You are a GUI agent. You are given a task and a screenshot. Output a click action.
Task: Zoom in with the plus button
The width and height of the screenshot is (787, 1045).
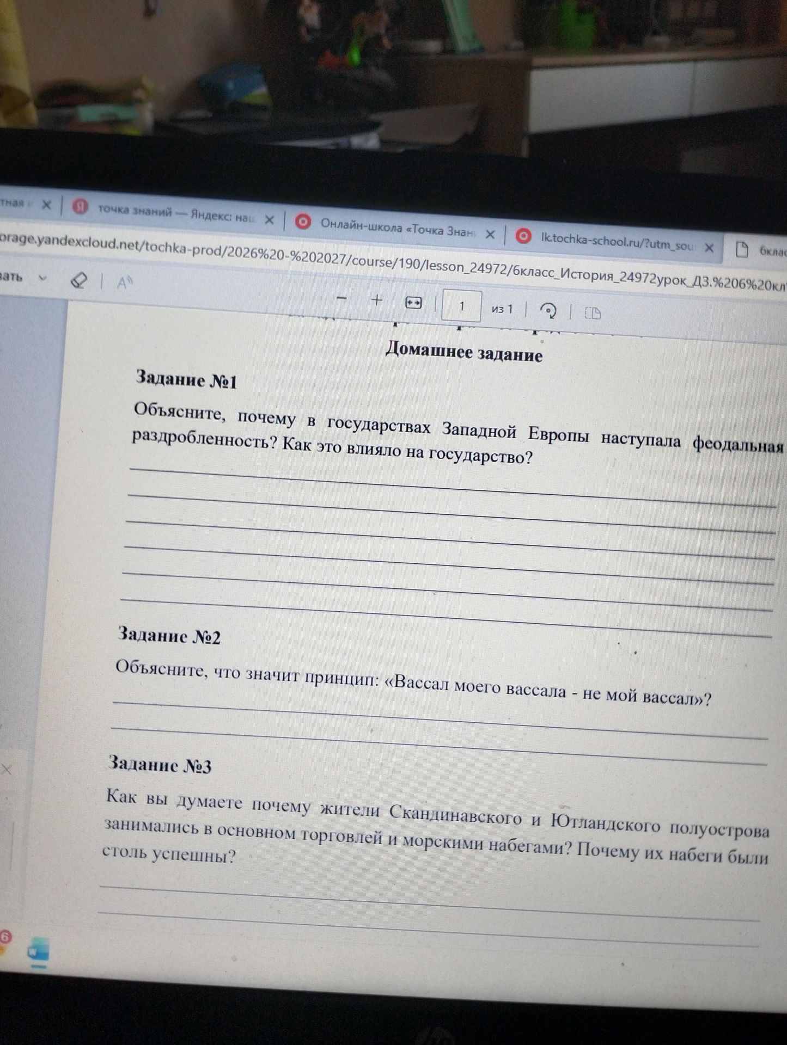[x=376, y=300]
